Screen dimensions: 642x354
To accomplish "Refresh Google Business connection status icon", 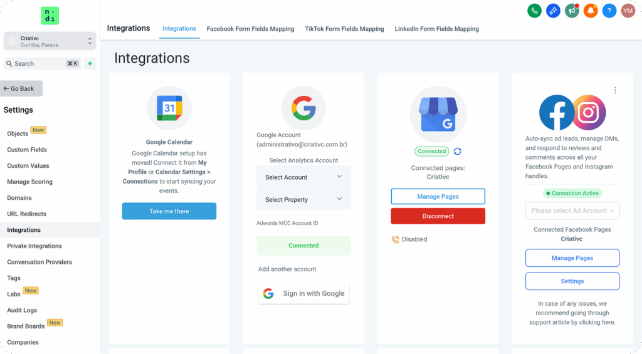I will [458, 152].
